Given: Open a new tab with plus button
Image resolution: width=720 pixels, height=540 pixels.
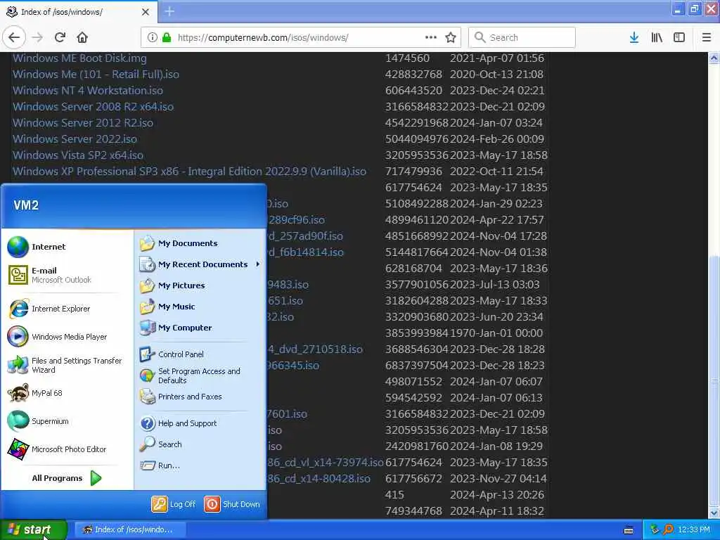Looking at the screenshot, I should point(169,11).
